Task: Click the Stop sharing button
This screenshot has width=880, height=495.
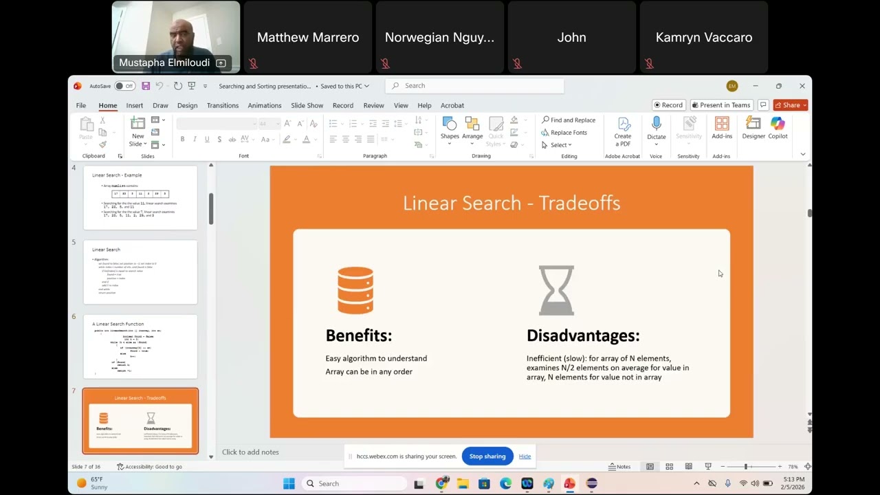Action: (x=487, y=456)
